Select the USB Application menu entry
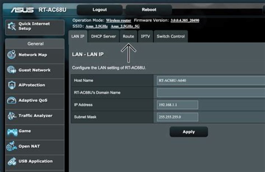The height and width of the screenshot is (172, 265). (35, 162)
